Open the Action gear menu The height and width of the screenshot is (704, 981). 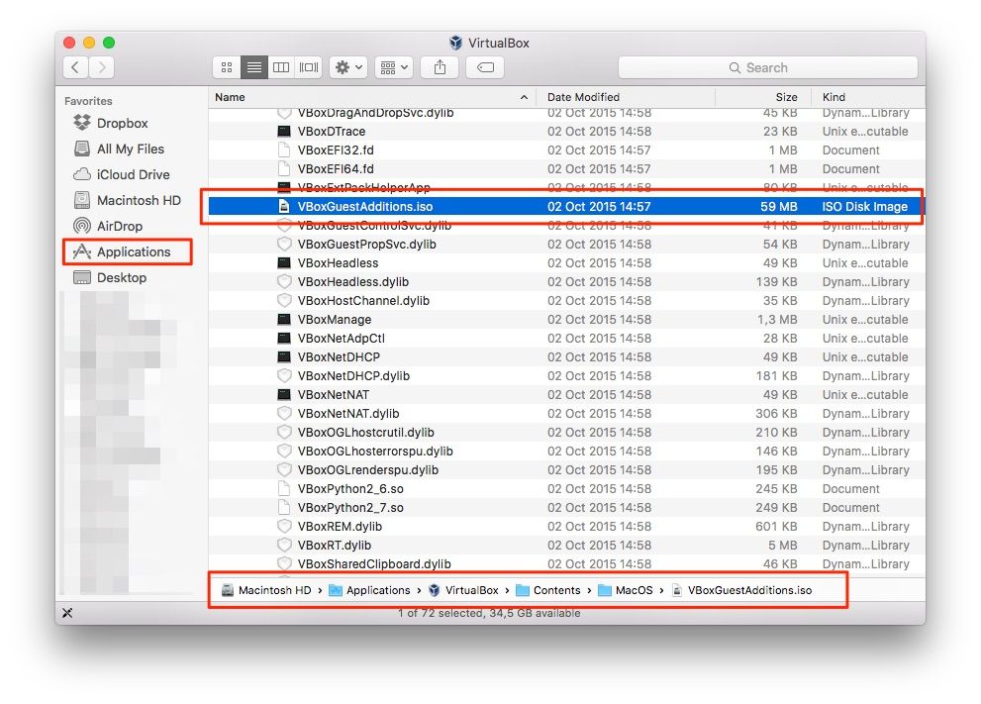coord(348,67)
